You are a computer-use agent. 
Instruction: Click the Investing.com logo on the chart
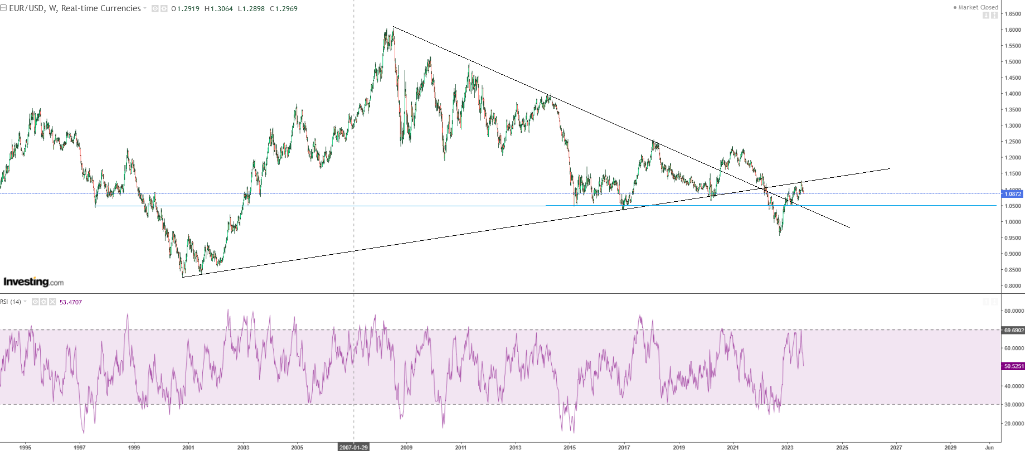pyautogui.click(x=33, y=282)
